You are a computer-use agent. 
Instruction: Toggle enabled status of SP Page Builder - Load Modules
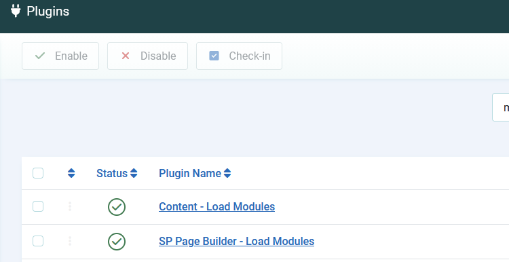(117, 242)
